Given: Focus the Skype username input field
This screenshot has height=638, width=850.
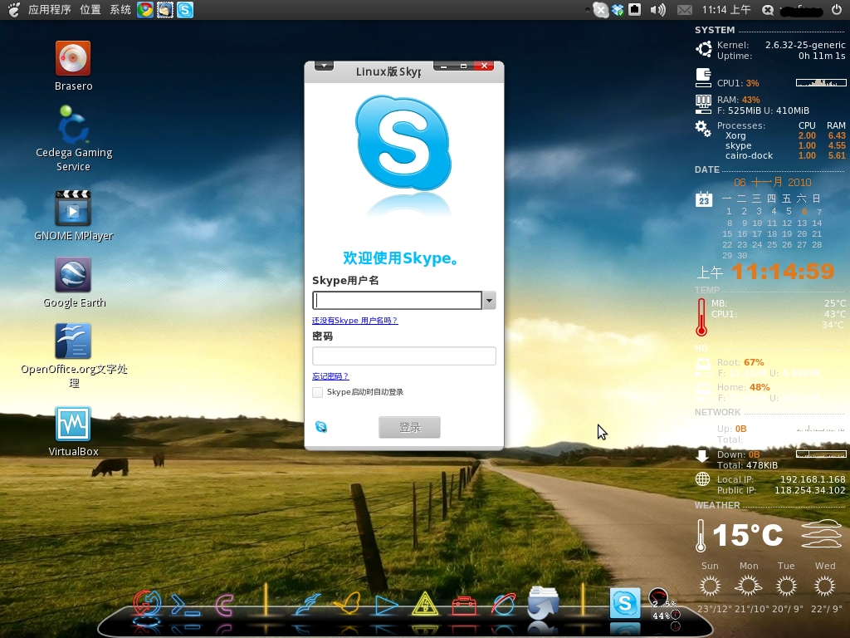Looking at the screenshot, I should 398,301.
